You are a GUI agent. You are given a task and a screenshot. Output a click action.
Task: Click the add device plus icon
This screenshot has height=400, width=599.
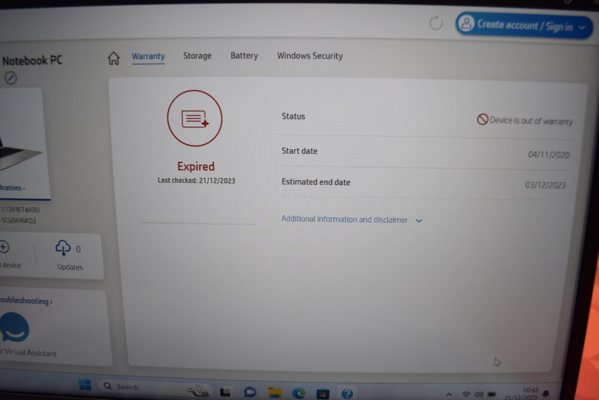[x=4, y=247]
